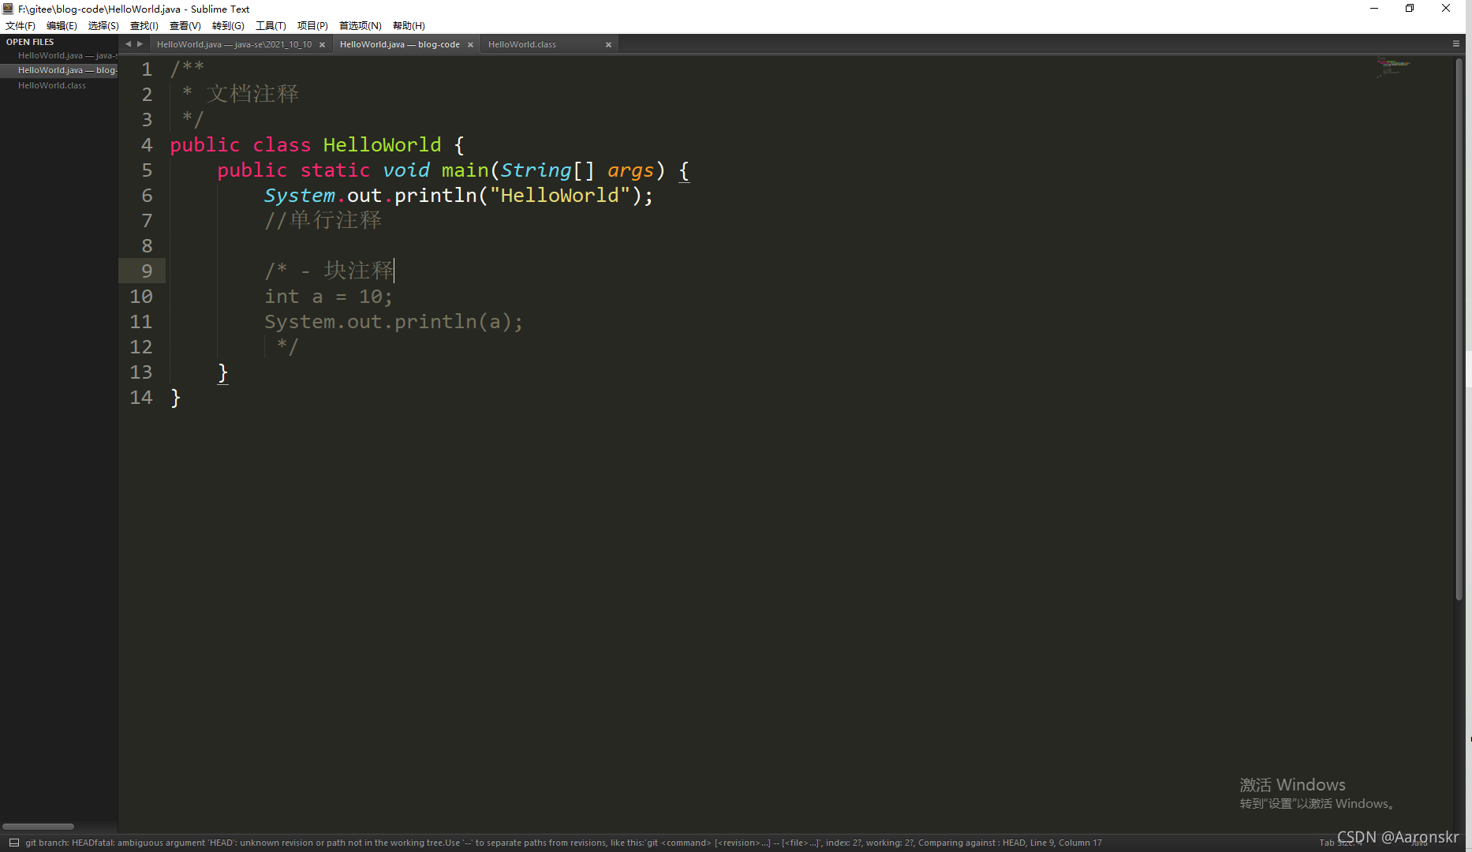Open the 文件(F) menu
This screenshot has height=852, width=1472.
click(21, 26)
